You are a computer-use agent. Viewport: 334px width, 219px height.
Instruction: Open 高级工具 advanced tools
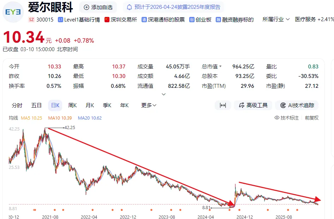coord(253,105)
